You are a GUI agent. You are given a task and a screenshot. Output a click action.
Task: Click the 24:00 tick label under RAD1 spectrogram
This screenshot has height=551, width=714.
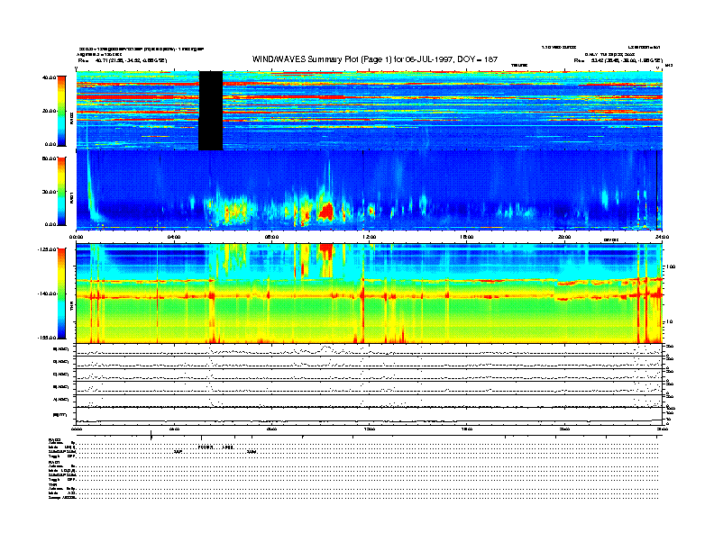[662, 237]
